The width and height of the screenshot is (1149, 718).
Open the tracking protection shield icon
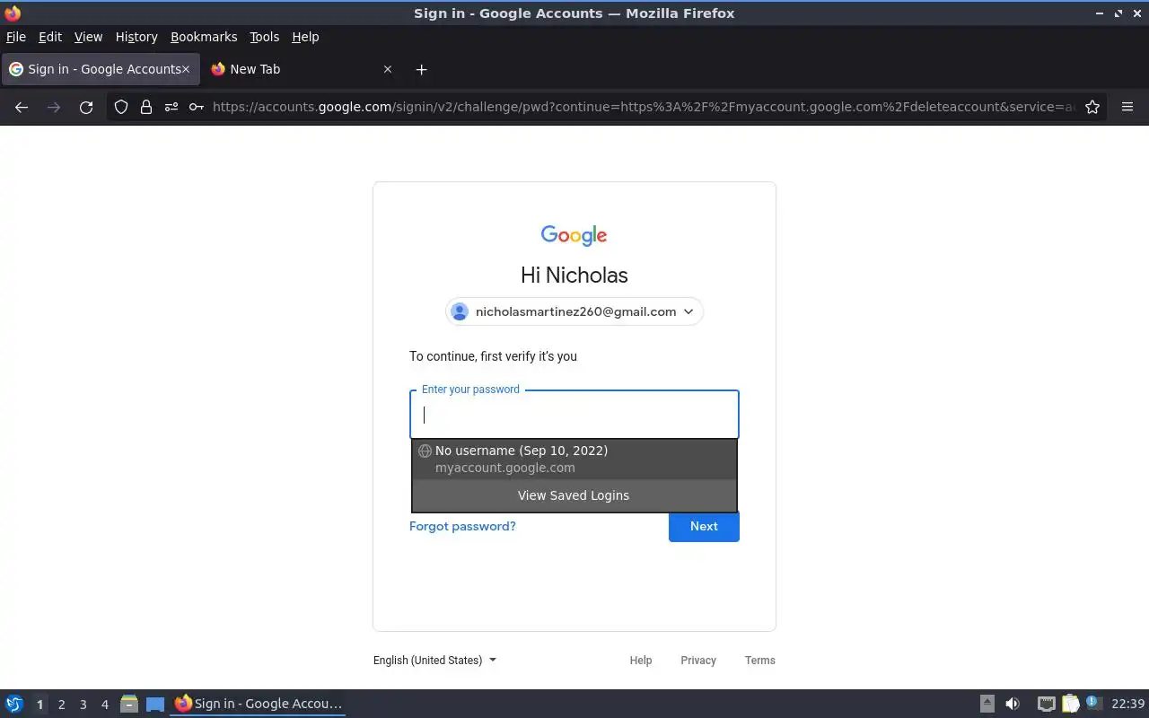point(121,107)
